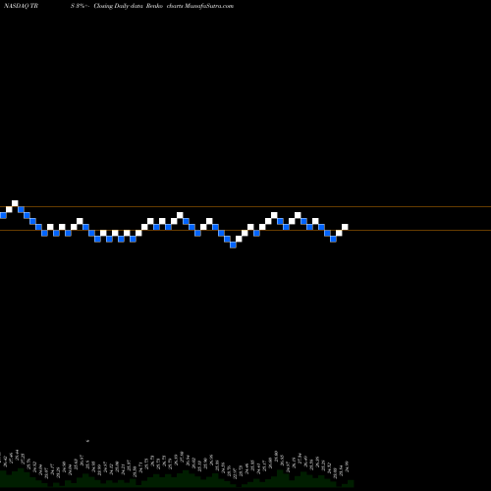Select the highest white Renko brick
The height and width of the screenshot is (491, 491).
click(x=15, y=203)
